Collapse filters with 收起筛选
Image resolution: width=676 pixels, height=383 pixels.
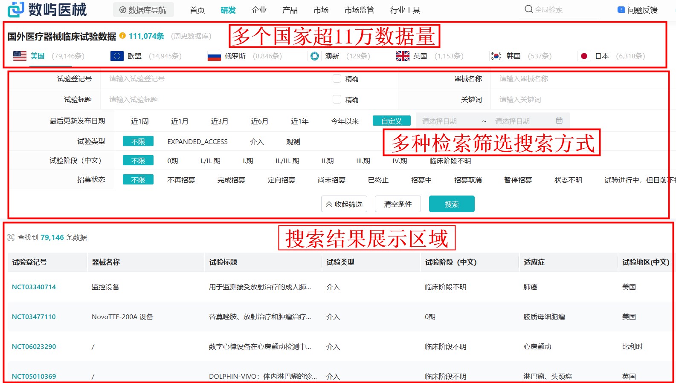click(344, 204)
